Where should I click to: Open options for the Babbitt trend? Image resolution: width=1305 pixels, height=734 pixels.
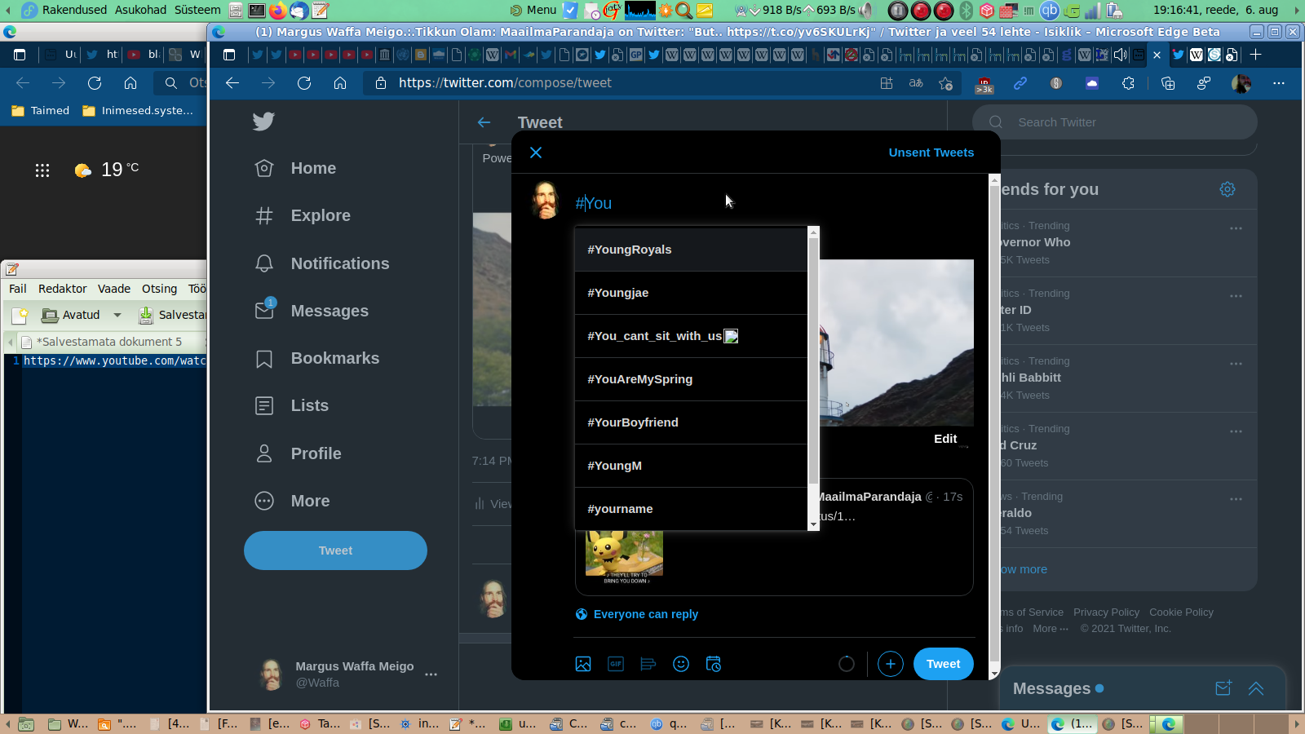tap(1236, 364)
